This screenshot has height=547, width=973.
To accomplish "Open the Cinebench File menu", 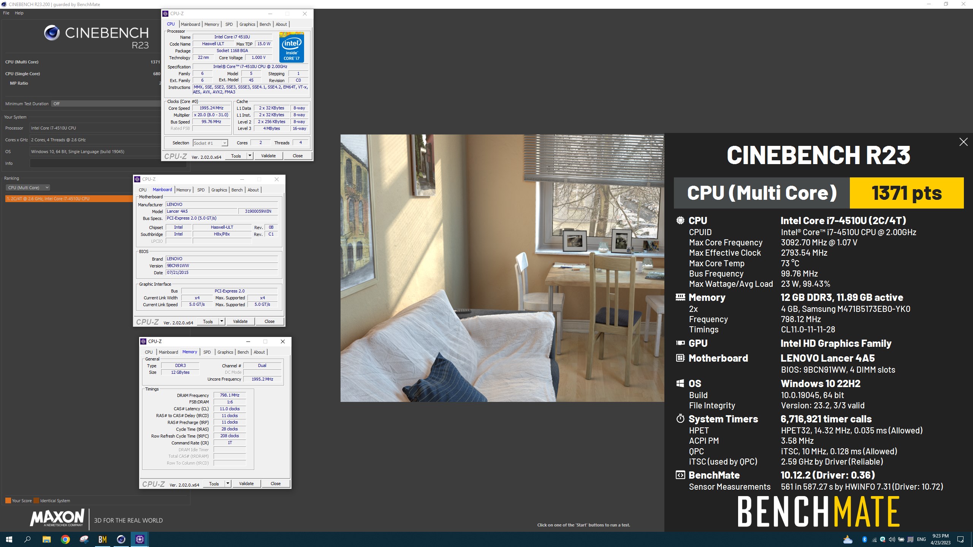I will coord(6,13).
